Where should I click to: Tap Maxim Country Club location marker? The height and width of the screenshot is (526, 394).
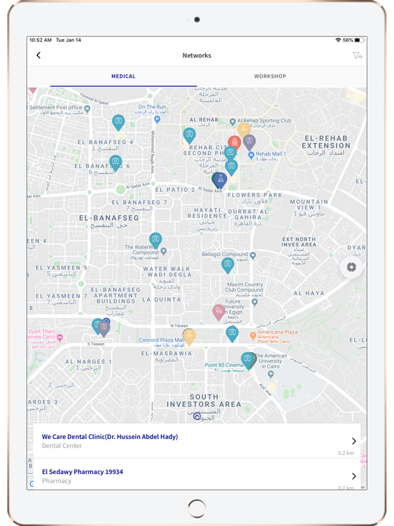pyautogui.click(x=254, y=302)
